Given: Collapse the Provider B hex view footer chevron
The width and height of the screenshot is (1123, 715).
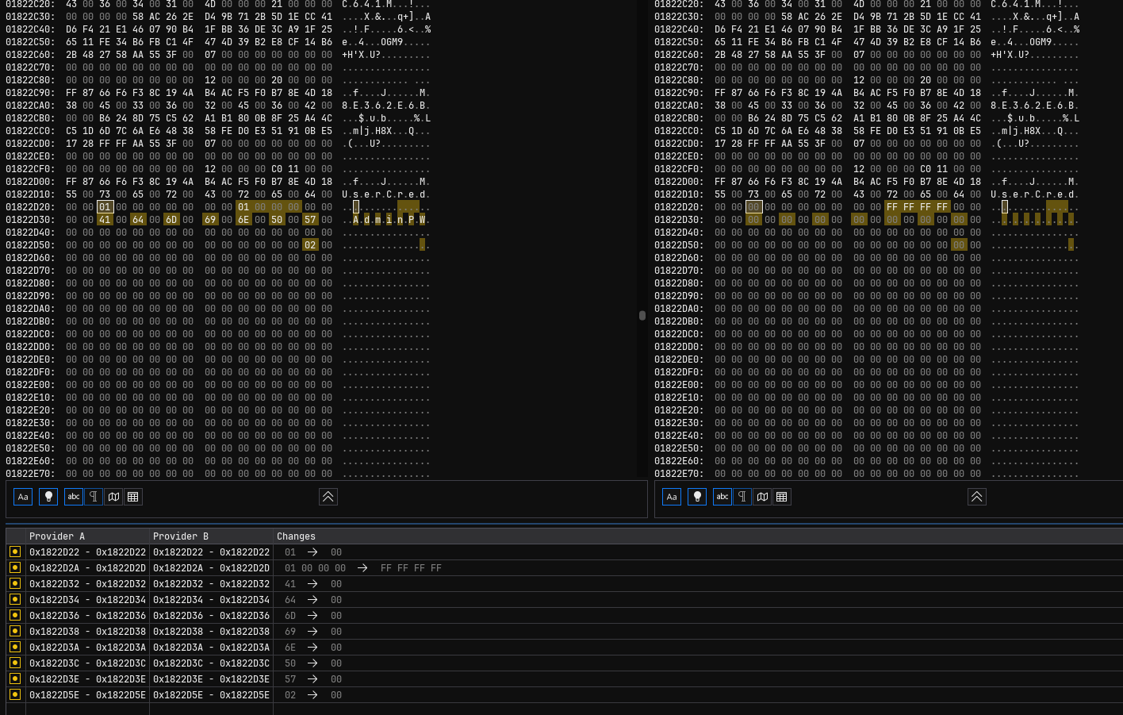Looking at the screenshot, I should tap(976, 497).
